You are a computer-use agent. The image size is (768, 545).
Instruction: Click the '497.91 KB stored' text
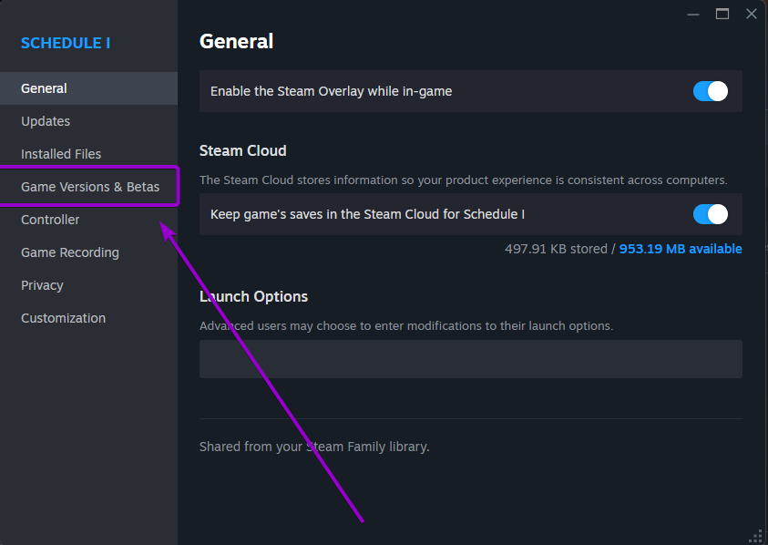pos(556,249)
